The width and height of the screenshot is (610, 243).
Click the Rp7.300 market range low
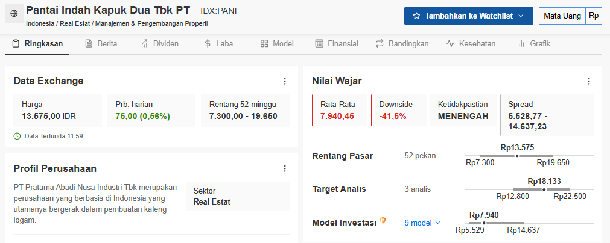coord(480,163)
